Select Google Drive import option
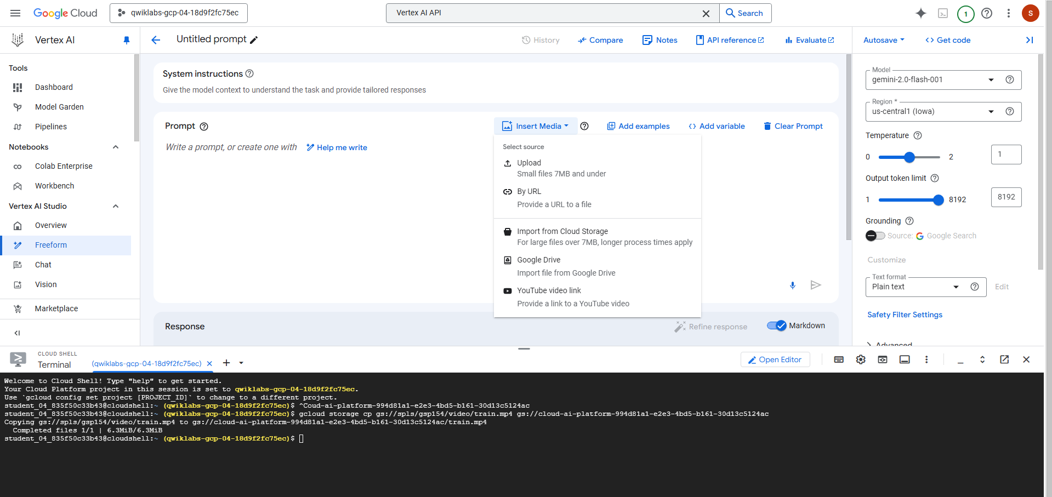This screenshot has width=1052, height=497. [x=598, y=266]
